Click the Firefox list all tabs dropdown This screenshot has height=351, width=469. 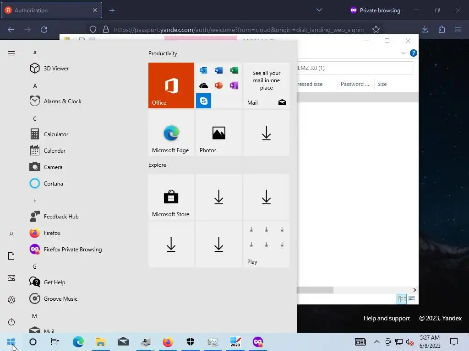tap(319, 10)
